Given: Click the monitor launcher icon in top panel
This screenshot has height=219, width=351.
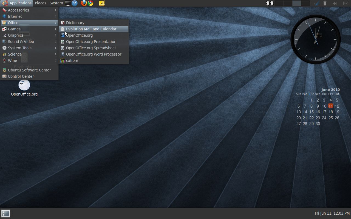Looking at the screenshot, I should (68, 3).
